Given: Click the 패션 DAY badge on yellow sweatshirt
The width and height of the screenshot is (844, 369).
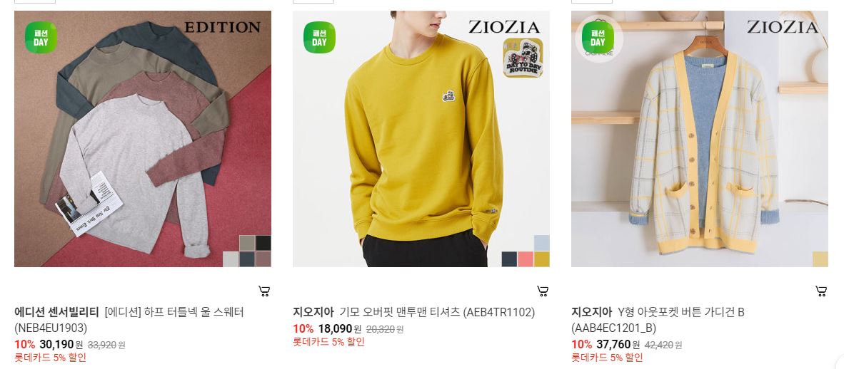Looking at the screenshot, I should coord(319,38).
